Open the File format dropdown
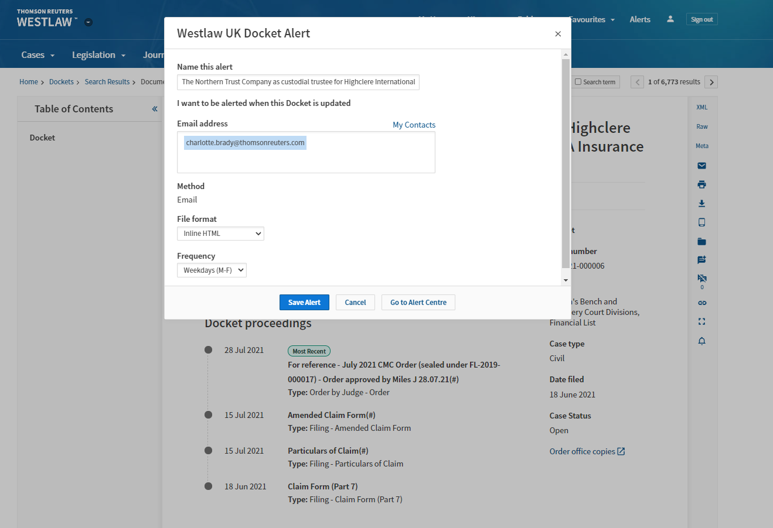773x528 pixels. [220, 234]
